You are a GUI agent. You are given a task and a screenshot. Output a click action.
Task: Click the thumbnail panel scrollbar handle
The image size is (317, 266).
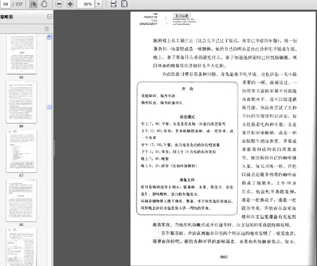(x=49, y=107)
